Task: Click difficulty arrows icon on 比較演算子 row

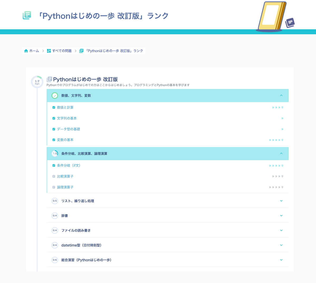Action: [278, 176]
